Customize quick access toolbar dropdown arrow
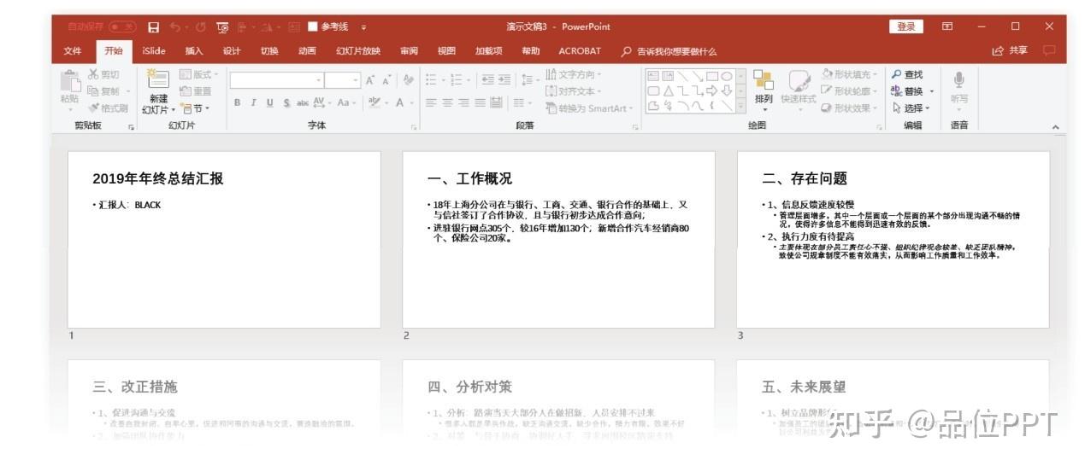 point(363,27)
